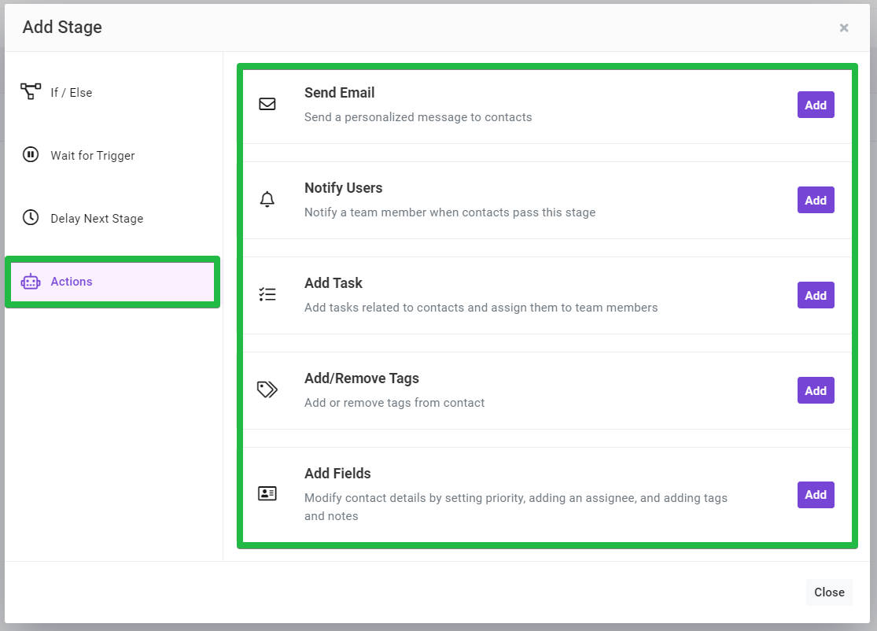Click 'Add tasks related to contacts' description
Screen dimensions: 877x631
[x=481, y=307]
